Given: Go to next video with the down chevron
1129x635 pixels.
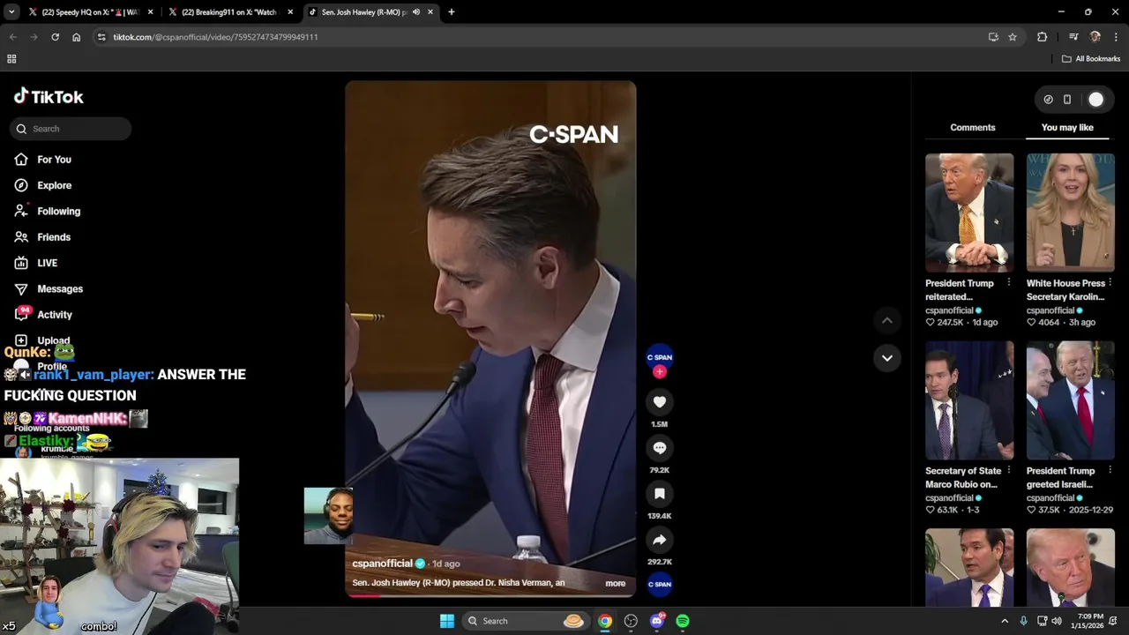Looking at the screenshot, I should [x=886, y=358].
